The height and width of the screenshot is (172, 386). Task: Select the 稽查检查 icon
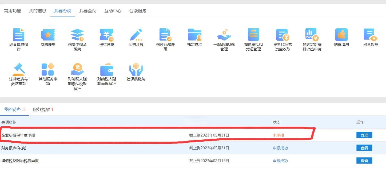pos(371,35)
